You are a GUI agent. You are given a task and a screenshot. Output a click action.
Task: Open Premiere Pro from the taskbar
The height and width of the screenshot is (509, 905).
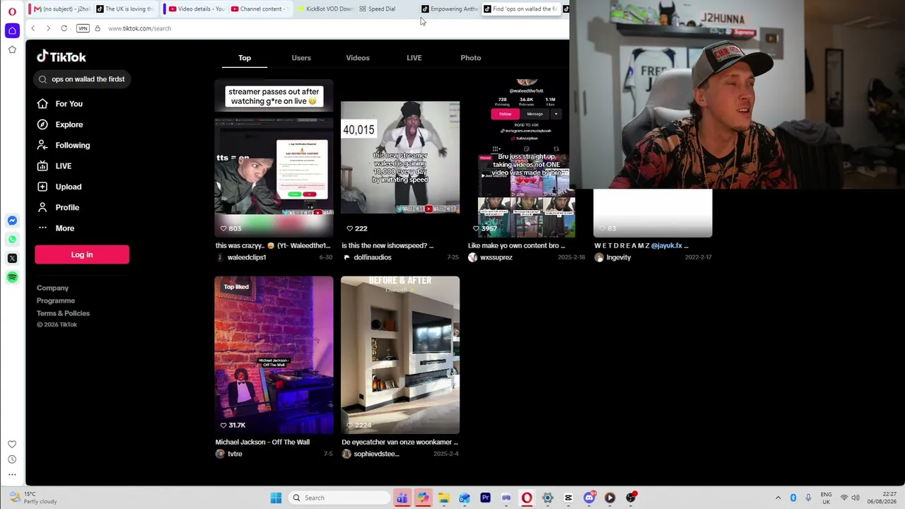[485, 498]
